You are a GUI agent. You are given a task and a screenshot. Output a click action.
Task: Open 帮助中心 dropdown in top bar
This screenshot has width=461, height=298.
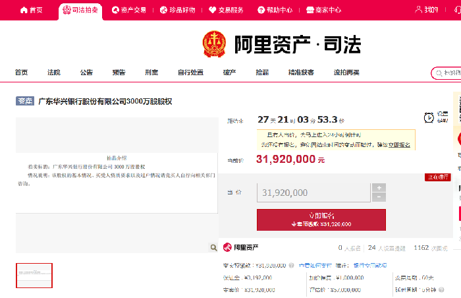point(275,11)
